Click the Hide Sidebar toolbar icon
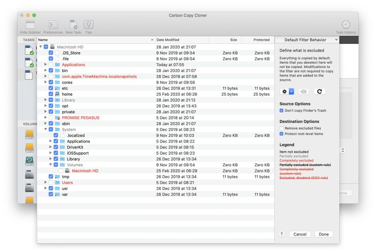Viewport: 376px width, 252px height. coord(30,25)
